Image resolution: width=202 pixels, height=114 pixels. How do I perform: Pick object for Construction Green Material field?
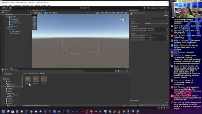(x=167, y=31)
